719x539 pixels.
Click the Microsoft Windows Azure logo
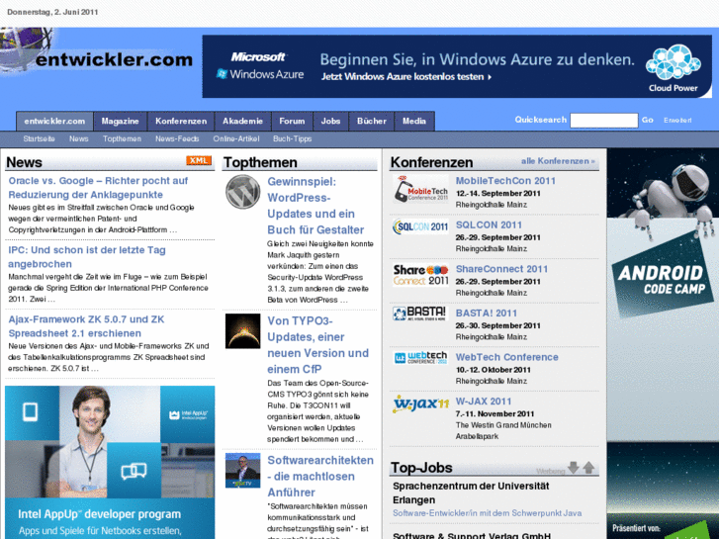[259, 66]
